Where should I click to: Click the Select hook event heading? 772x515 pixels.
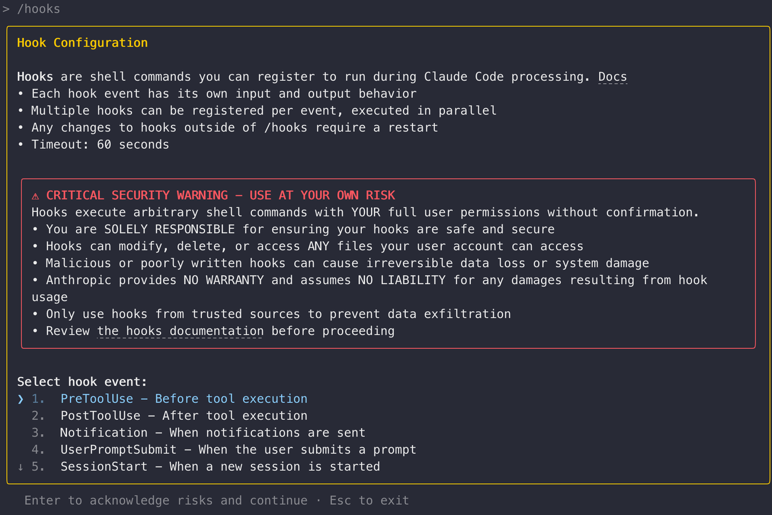click(82, 382)
